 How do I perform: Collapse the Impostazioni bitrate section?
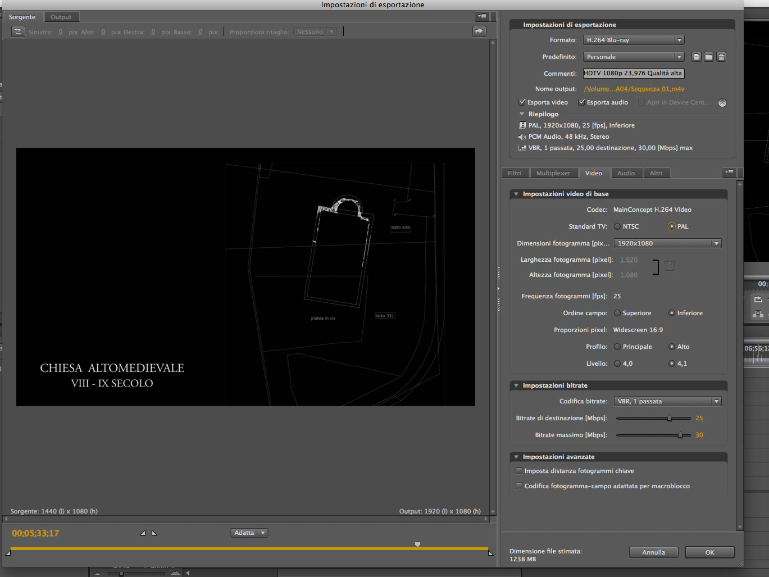click(516, 385)
